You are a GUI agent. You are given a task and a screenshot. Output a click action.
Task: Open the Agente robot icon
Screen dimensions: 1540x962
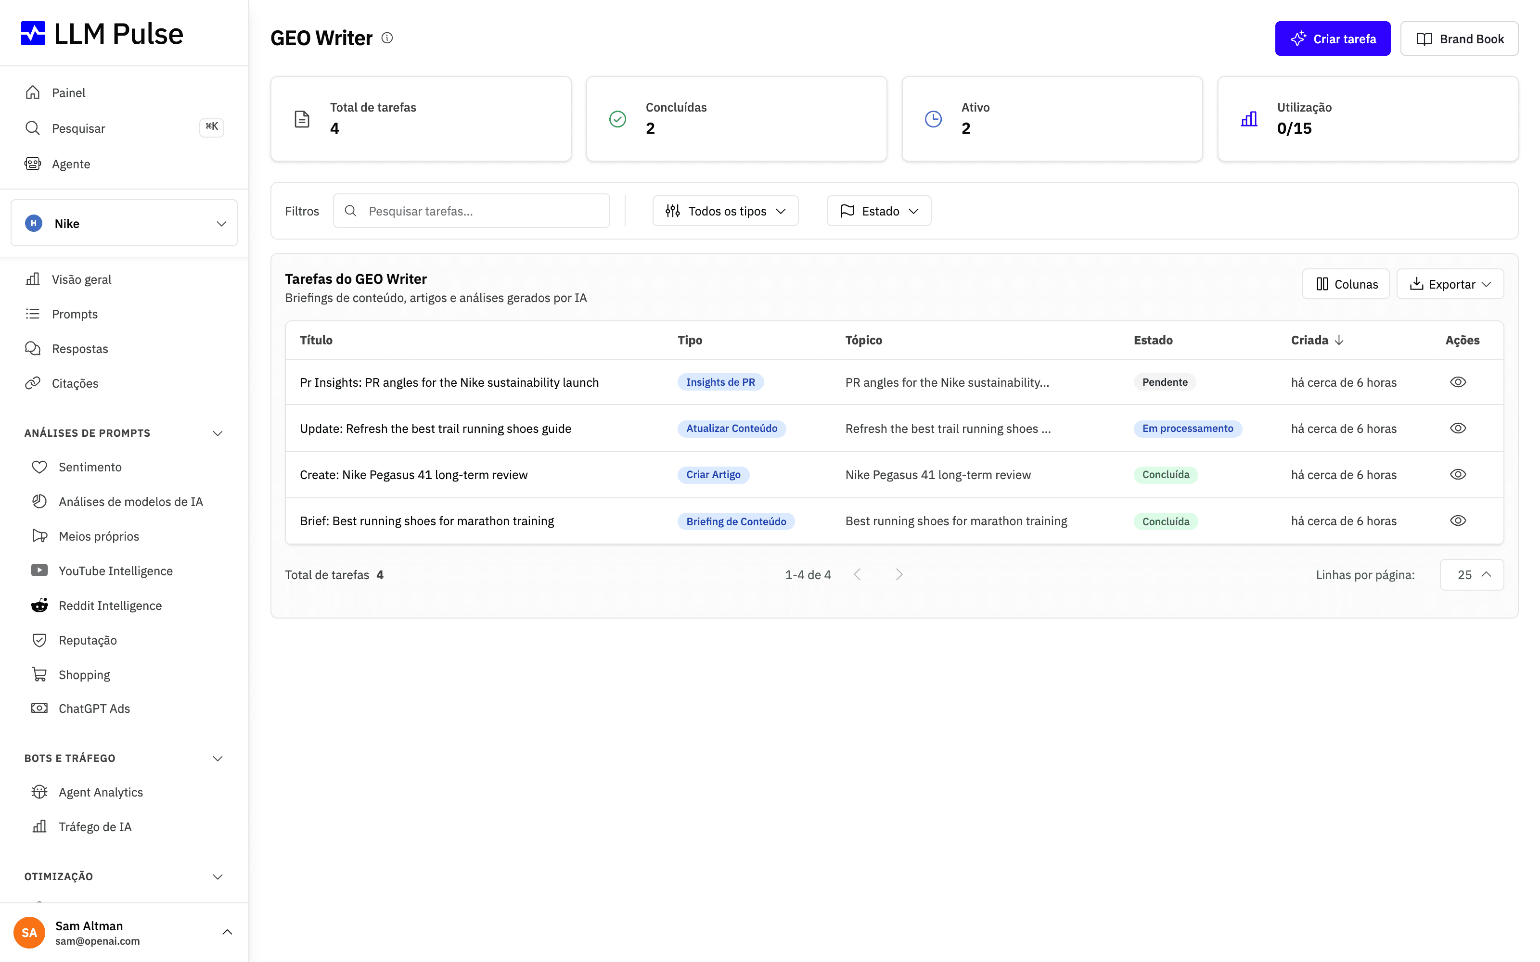coord(32,164)
